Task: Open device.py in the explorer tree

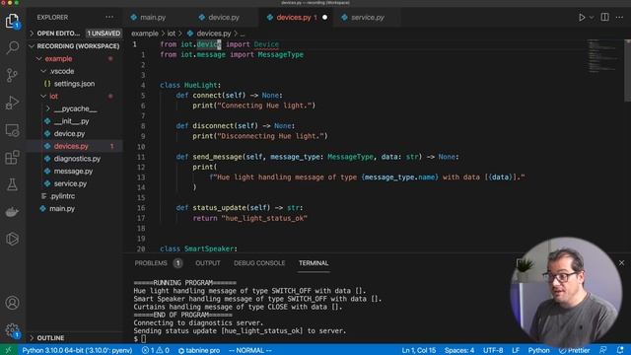Action: (75, 134)
